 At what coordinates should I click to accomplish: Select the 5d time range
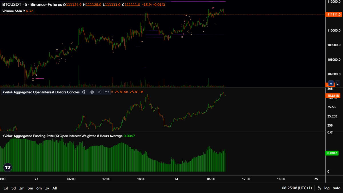(x=13, y=188)
